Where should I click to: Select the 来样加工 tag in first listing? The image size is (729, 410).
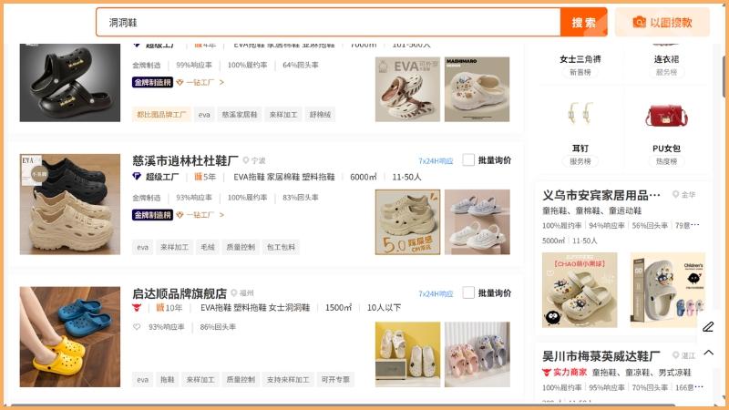[283, 115]
